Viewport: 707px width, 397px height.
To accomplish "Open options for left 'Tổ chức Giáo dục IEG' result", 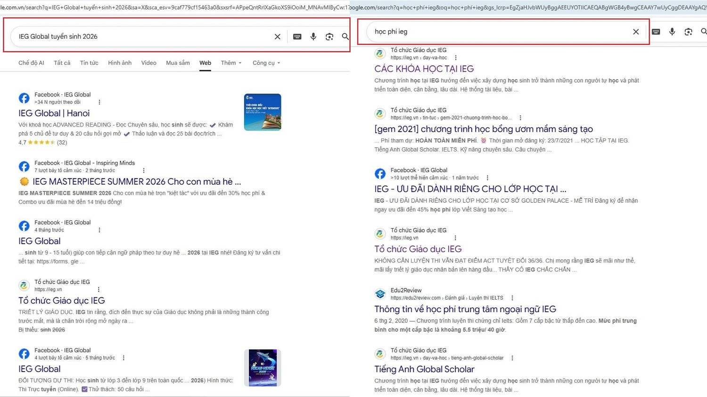I will click(99, 290).
